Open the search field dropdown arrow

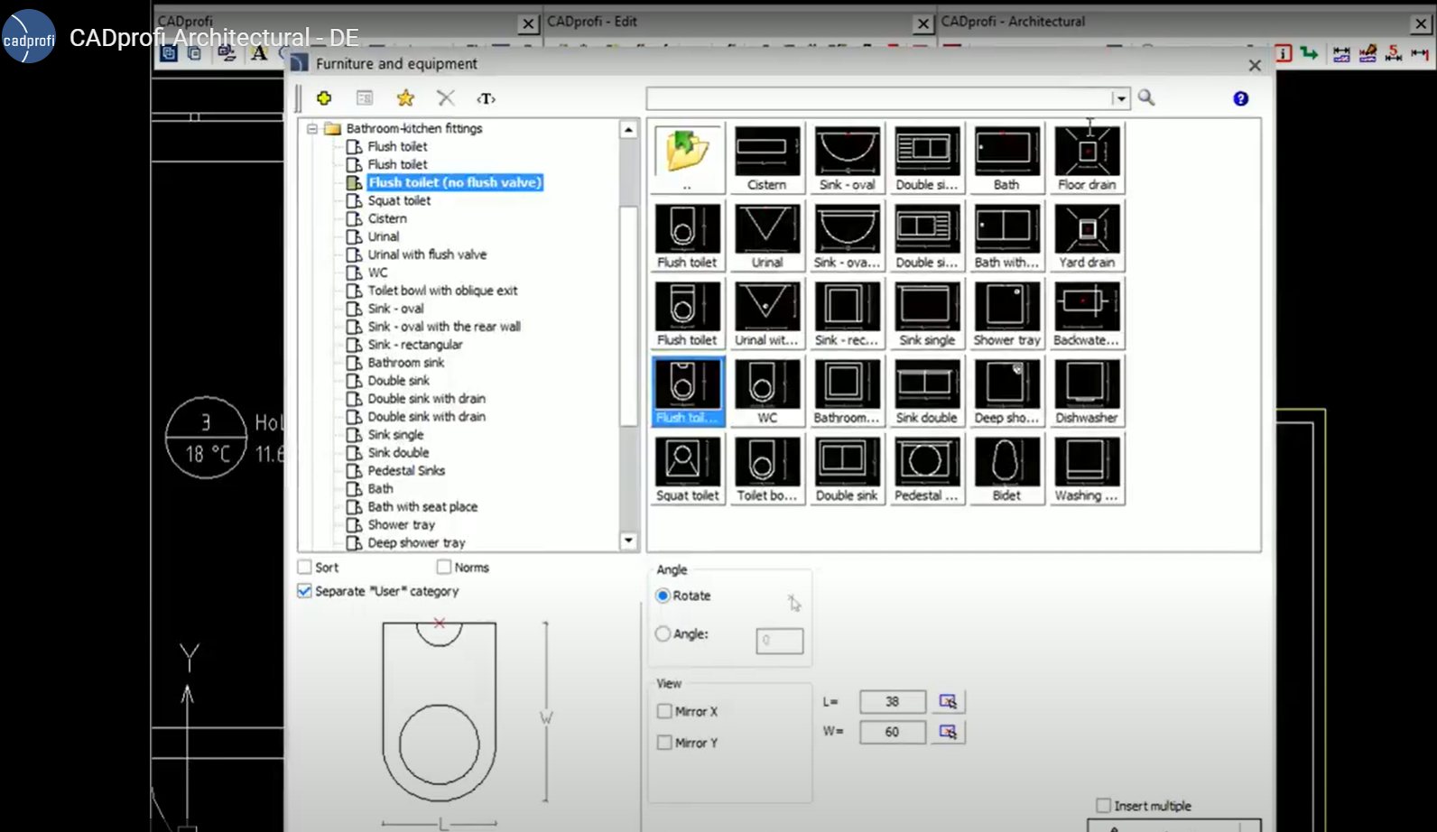point(1120,98)
